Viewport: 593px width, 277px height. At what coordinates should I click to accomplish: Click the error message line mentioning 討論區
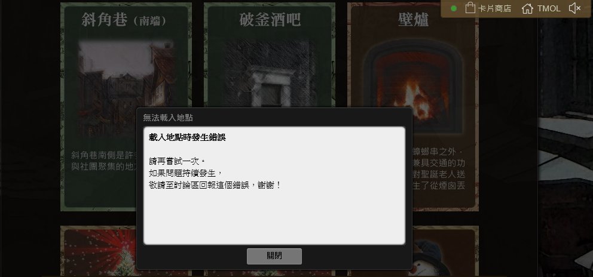(x=215, y=186)
